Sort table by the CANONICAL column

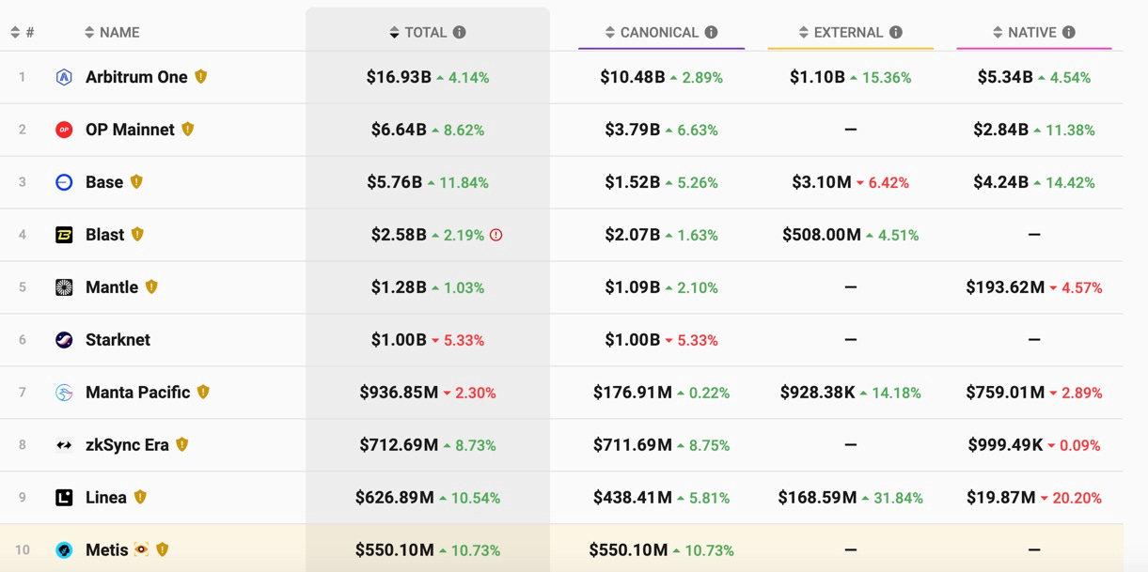(652, 32)
